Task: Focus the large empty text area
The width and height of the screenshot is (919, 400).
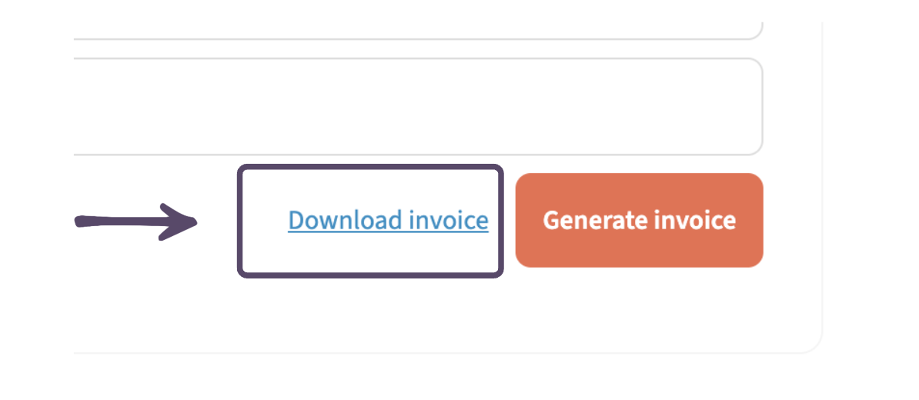Action: click(x=419, y=107)
